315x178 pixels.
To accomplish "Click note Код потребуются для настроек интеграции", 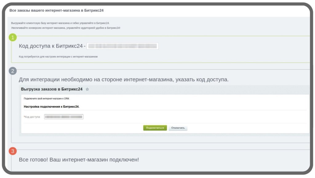I will click(58, 57).
